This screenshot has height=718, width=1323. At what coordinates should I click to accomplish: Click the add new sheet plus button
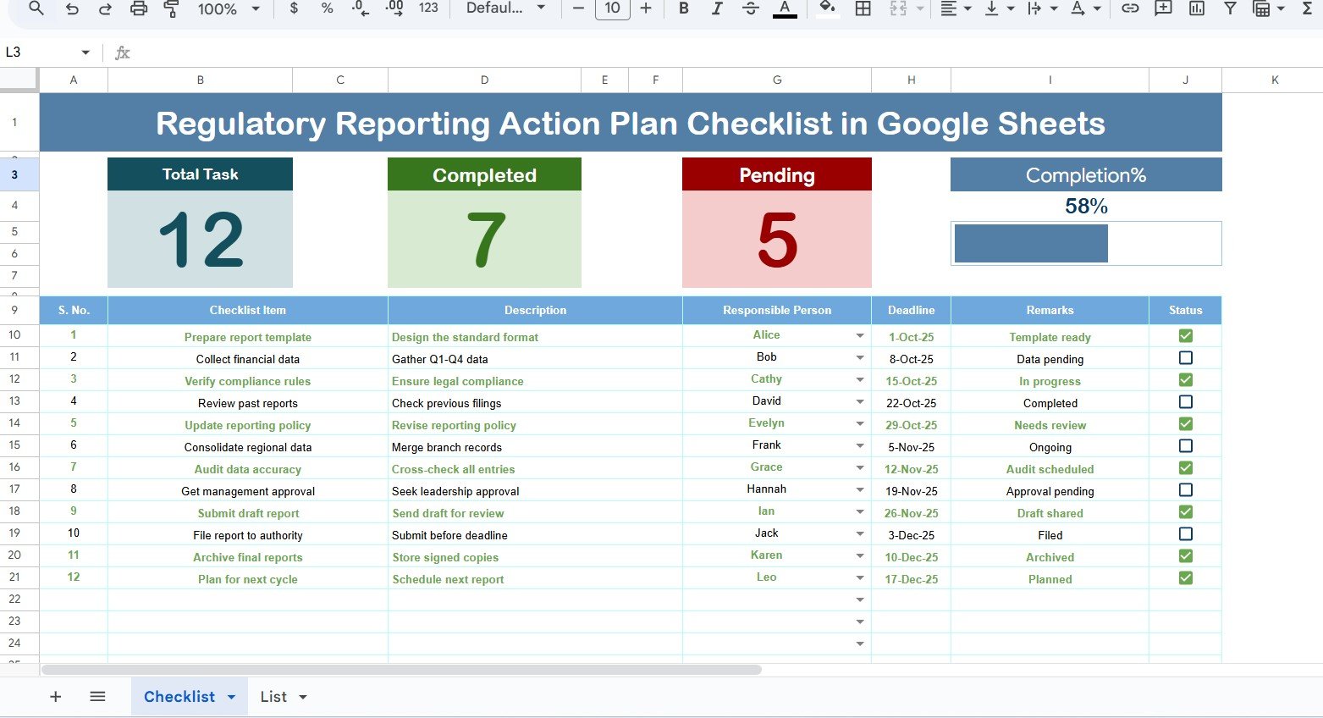(56, 697)
